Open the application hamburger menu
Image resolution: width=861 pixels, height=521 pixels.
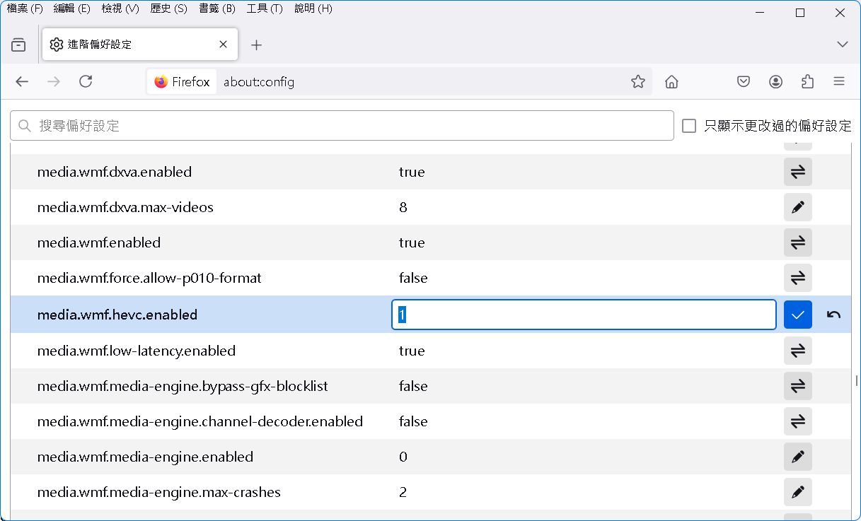click(840, 81)
